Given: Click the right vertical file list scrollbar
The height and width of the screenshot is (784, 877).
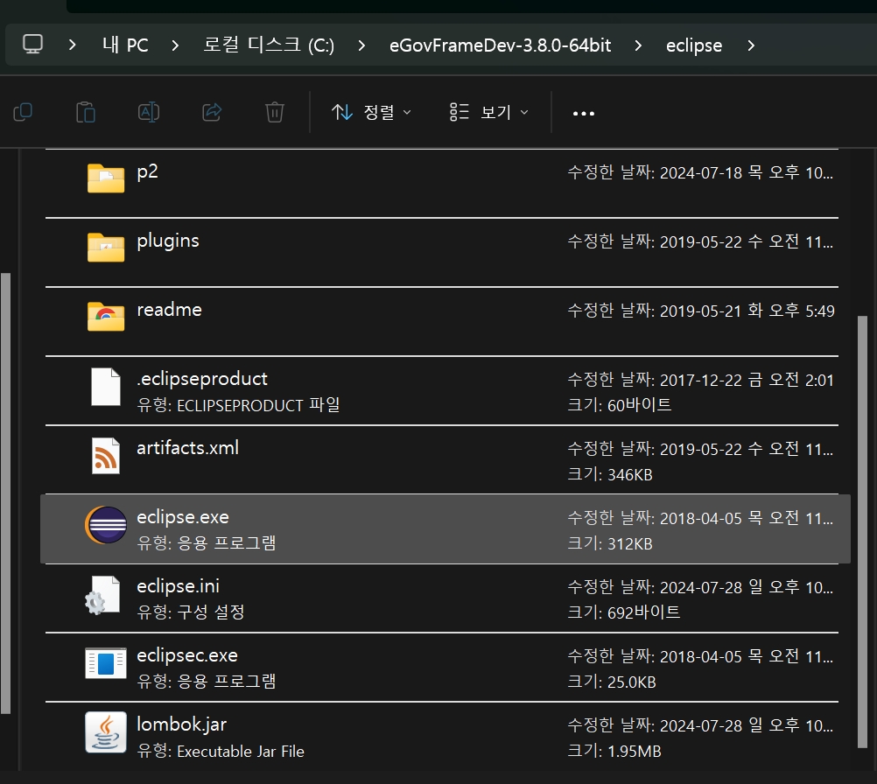Looking at the screenshot, I should point(862,531).
